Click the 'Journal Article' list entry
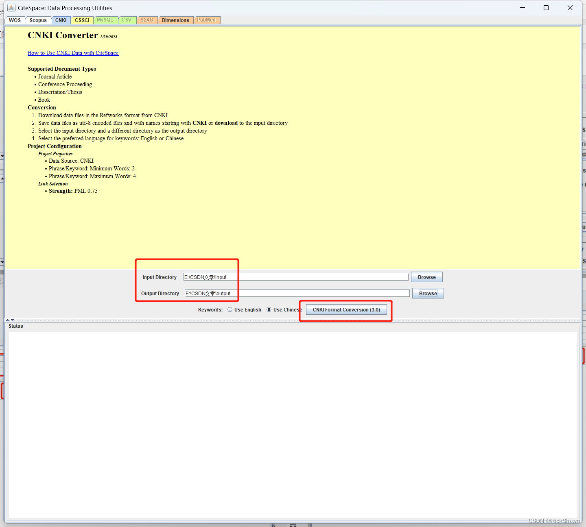586x527 pixels. 55,76
